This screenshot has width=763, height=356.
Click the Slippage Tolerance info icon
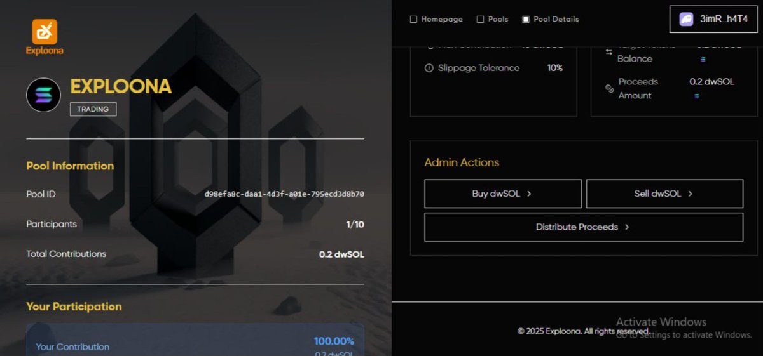tap(429, 68)
